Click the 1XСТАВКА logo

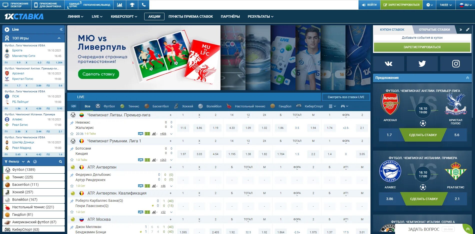[x=24, y=16]
